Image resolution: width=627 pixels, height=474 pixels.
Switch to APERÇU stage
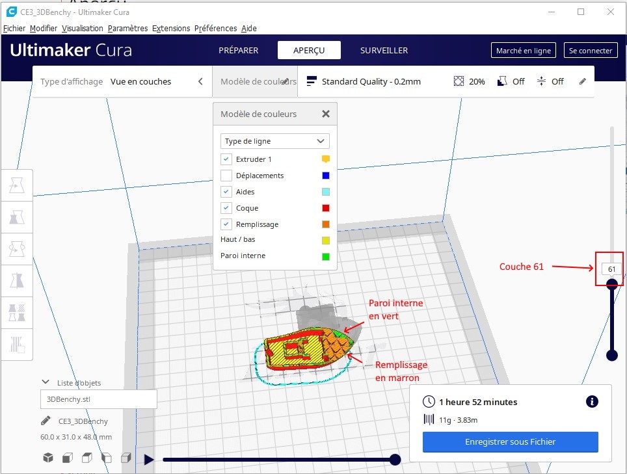309,50
